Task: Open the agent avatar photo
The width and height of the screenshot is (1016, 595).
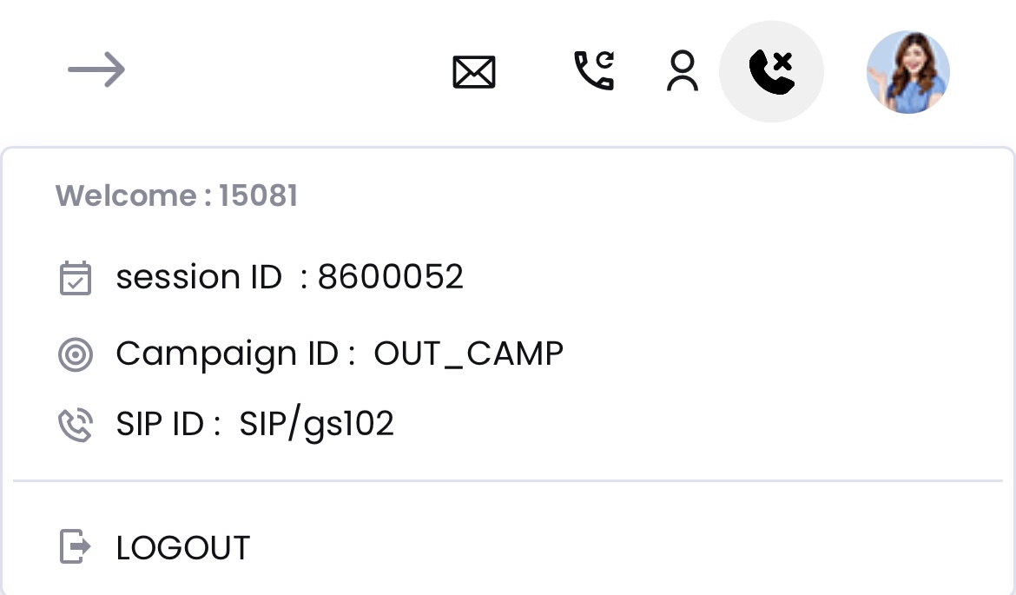Action: tap(907, 72)
